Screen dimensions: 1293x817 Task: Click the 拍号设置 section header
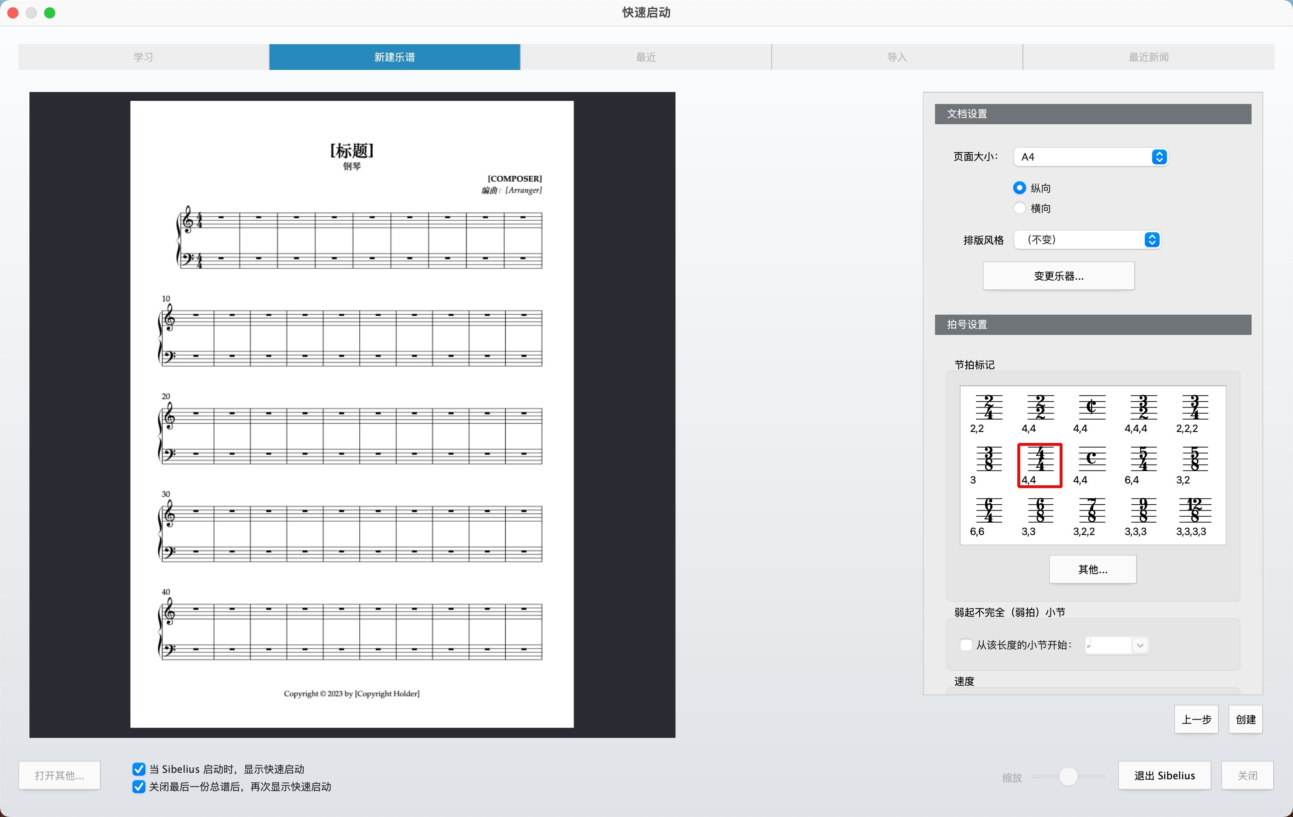coord(1093,325)
